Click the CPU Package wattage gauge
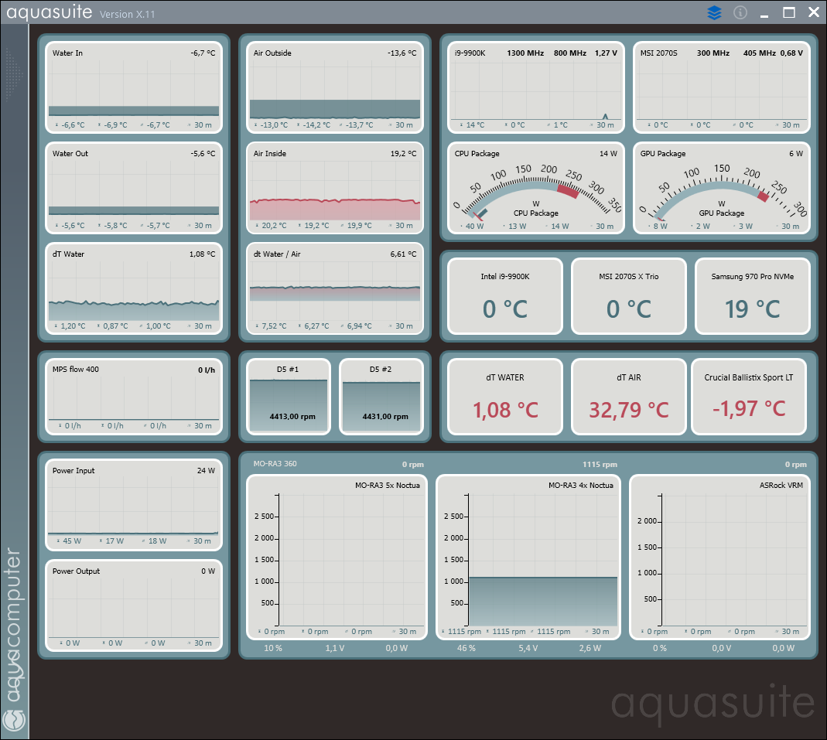The height and width of the screenshot is (740, 827). [x=536, y=188]
